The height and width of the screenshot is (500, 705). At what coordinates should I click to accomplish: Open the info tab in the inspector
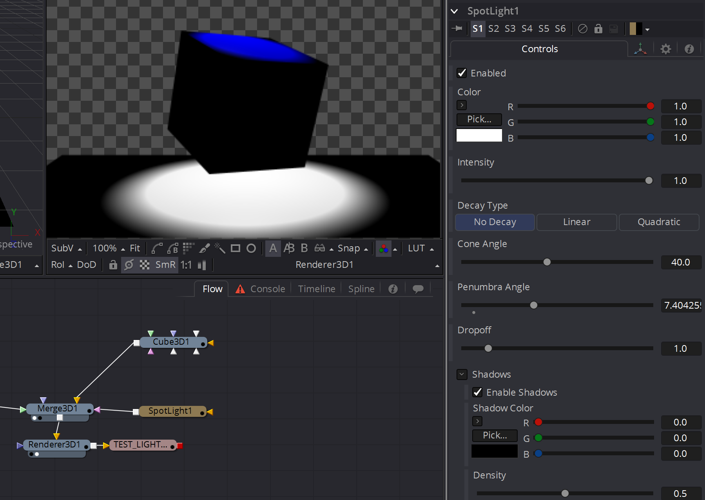pyautogui.click(x=689, y=49)
